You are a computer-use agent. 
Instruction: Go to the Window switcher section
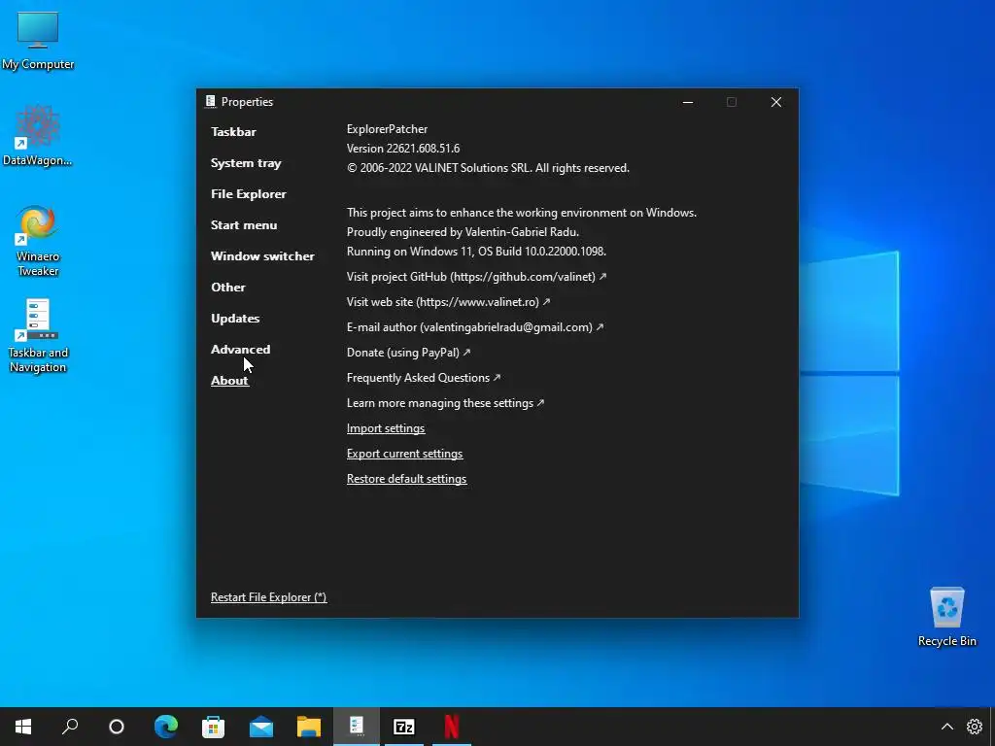(x=262, y=256)
